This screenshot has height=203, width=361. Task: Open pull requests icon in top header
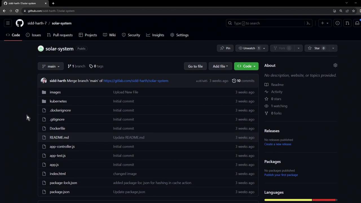[x=347, y=23]
